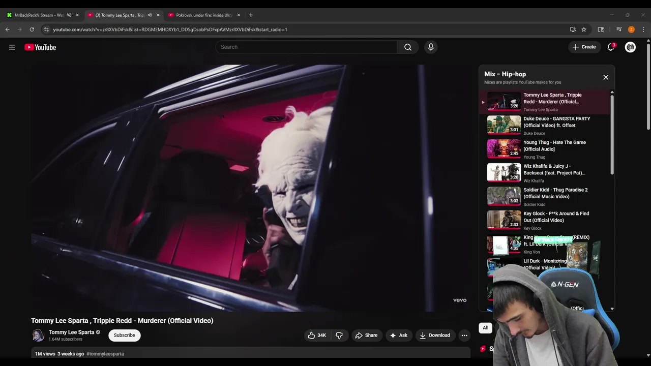Reload the page
The height and width of the screenshot is (366, 651).
32,29
